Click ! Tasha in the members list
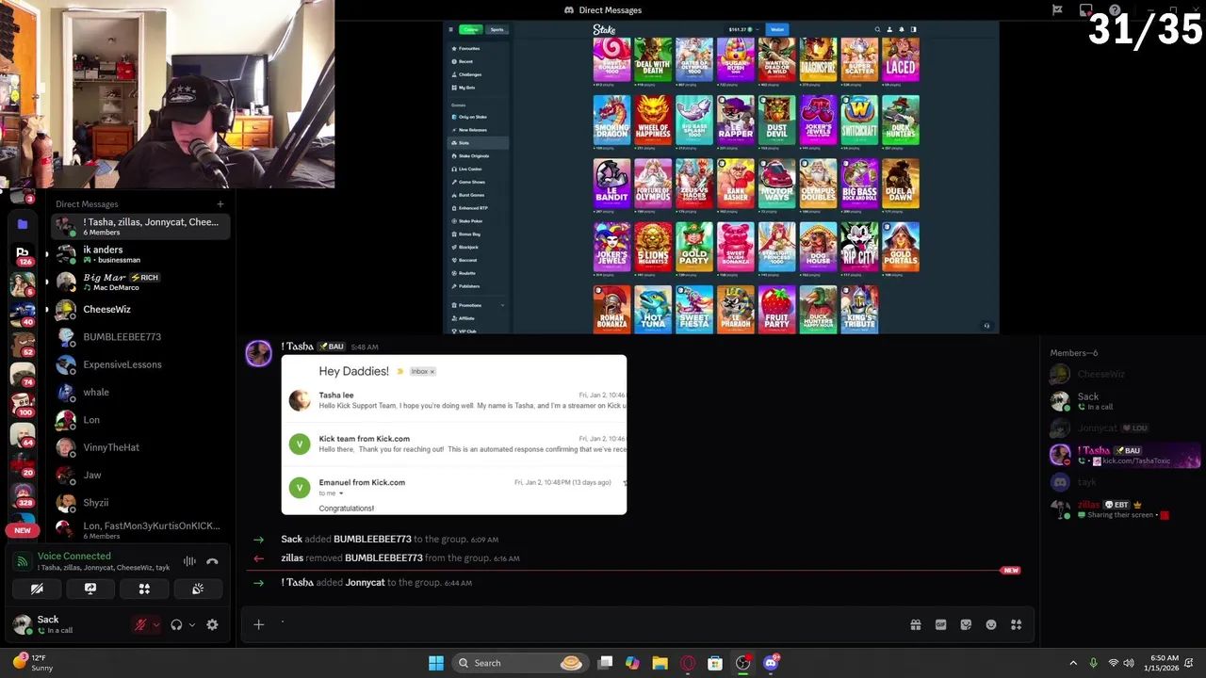The image size is (1206, 678). click(1125, 456)
